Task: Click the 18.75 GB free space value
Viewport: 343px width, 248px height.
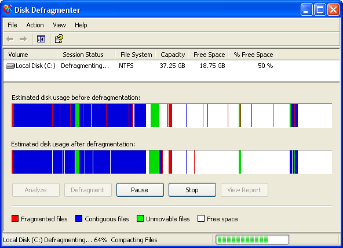Action: coord(213,66)
